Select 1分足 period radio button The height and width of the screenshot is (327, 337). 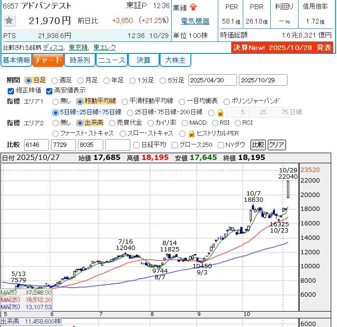click(x=132, y=80)
